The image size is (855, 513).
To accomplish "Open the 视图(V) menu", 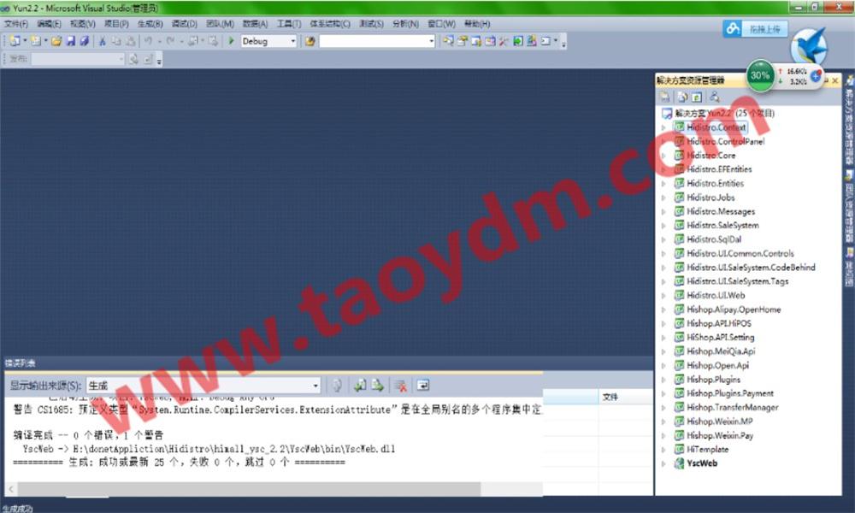I will (82, 24).
